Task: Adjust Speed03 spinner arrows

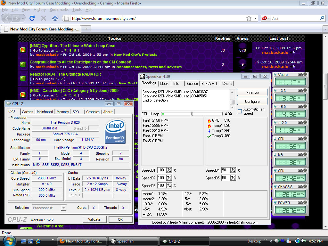Action: [169, 186]
